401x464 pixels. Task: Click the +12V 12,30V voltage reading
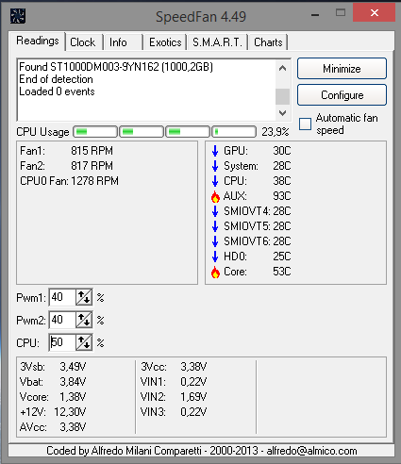[53, 412]
